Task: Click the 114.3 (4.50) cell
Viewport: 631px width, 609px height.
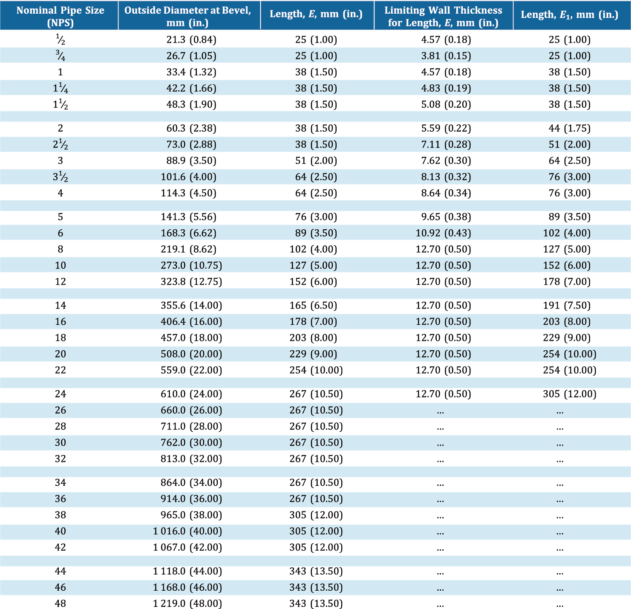Action: point(188,193)
